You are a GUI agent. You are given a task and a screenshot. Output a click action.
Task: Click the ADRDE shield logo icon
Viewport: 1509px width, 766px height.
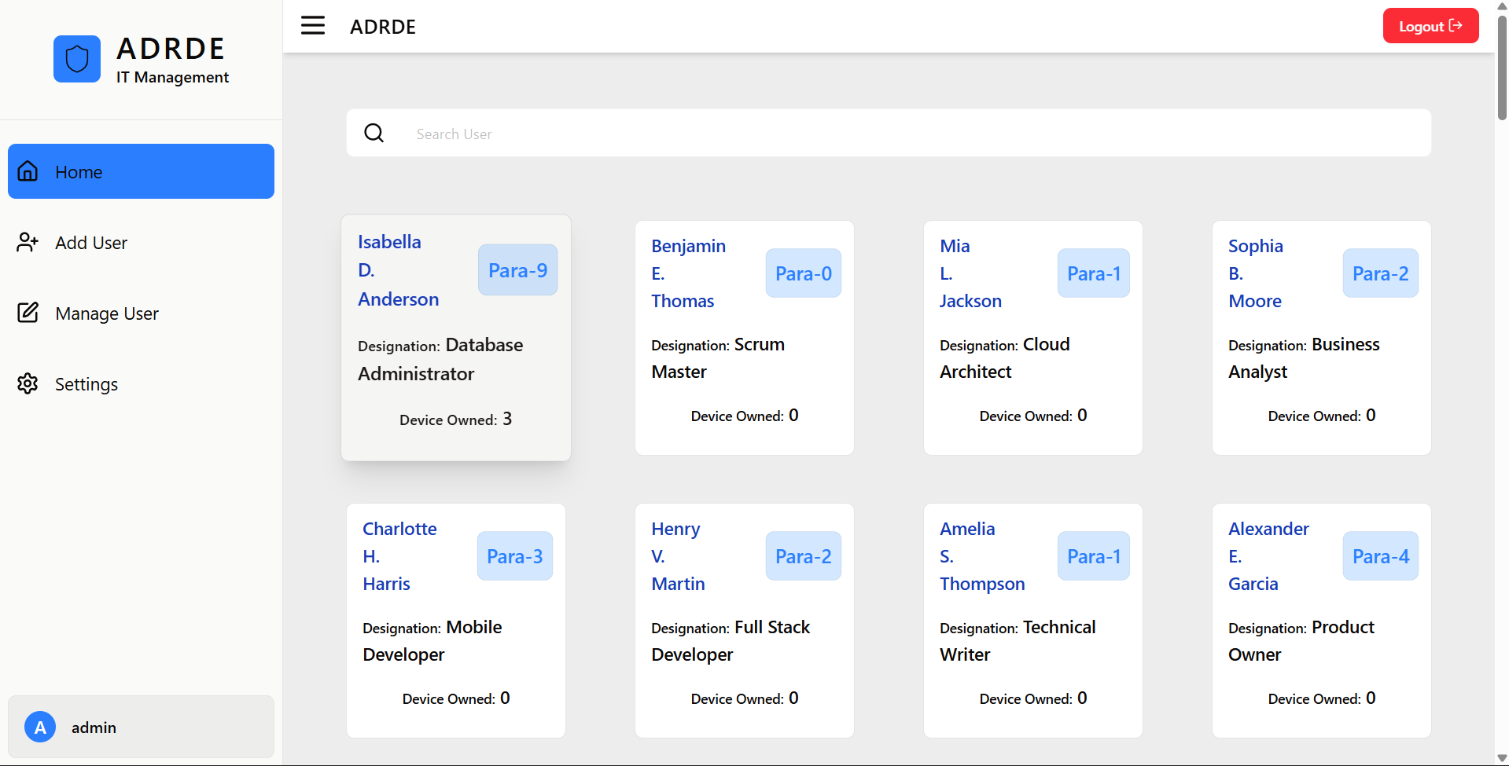[x=77, y=59]
